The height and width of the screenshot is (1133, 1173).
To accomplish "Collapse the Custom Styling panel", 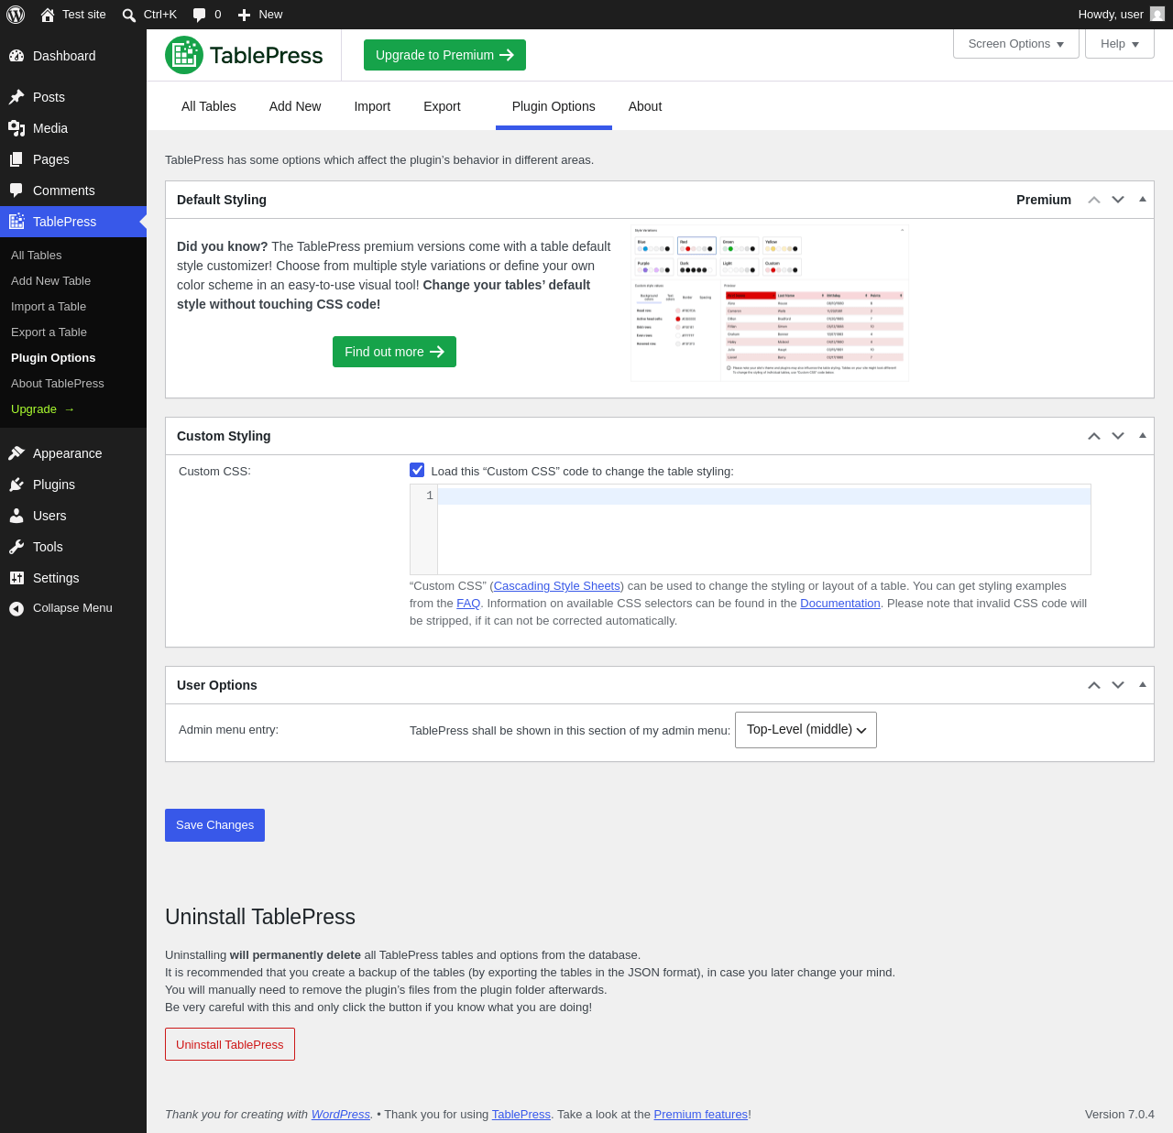I will point(1143,435).
